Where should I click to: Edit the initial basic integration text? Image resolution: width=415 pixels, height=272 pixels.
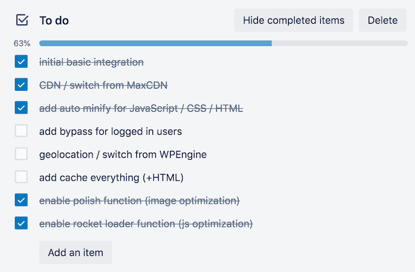click(91, 62)
